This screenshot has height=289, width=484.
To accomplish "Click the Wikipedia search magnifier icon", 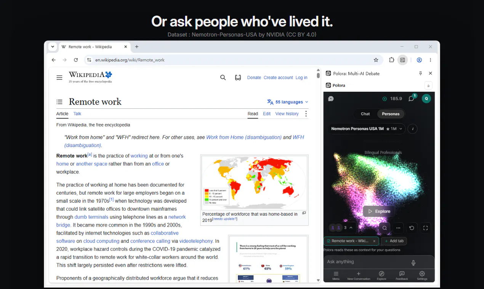I will pos(223,78).
